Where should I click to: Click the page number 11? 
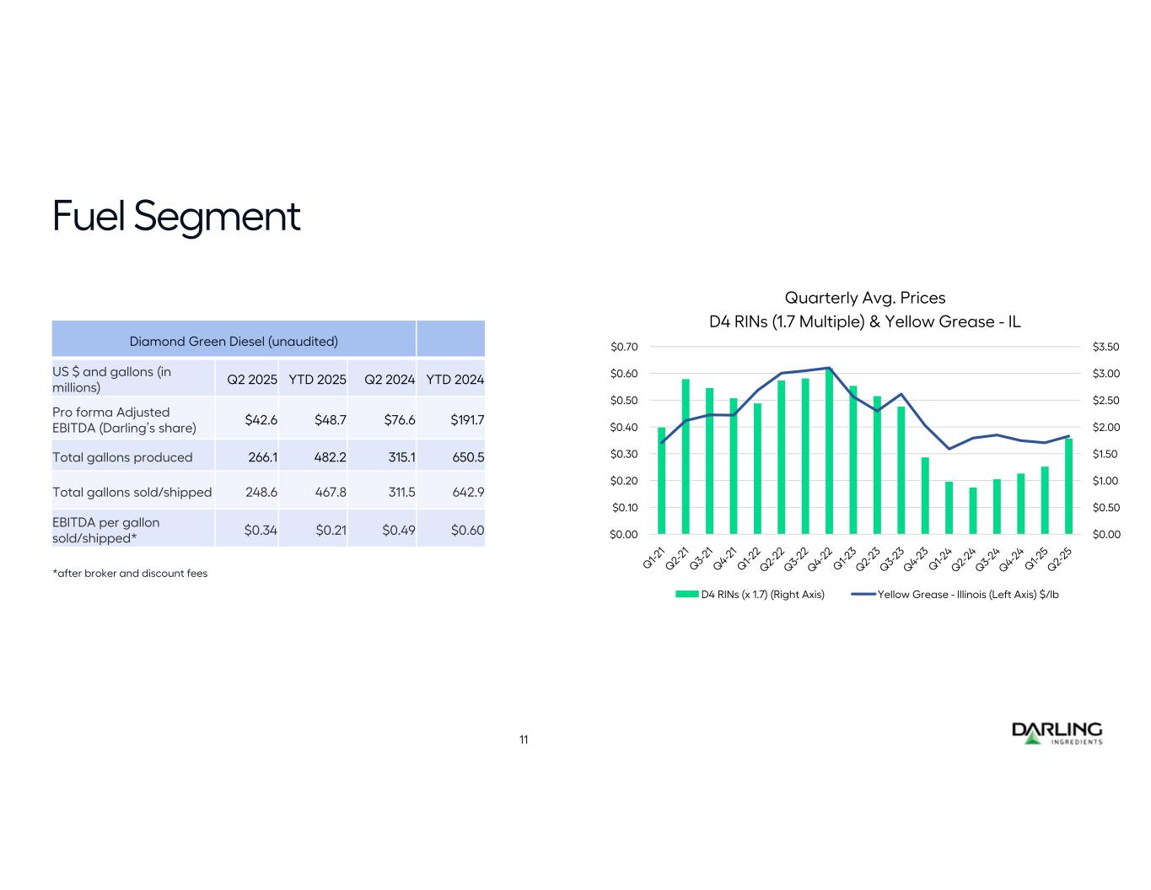tap(524, 740)
